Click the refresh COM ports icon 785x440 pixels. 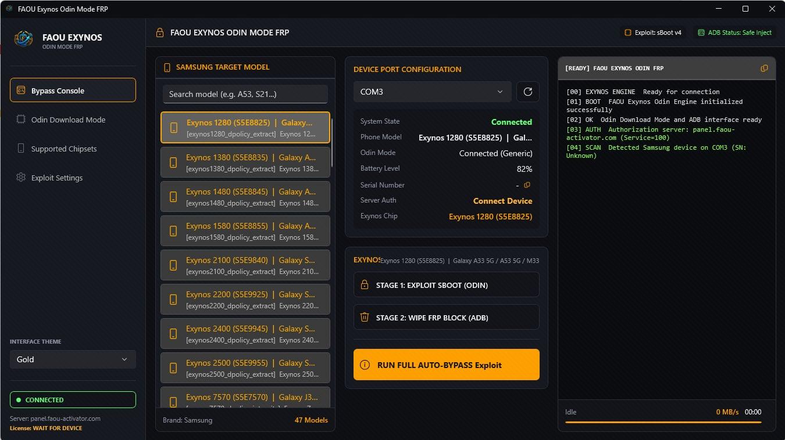pos(528,92)
